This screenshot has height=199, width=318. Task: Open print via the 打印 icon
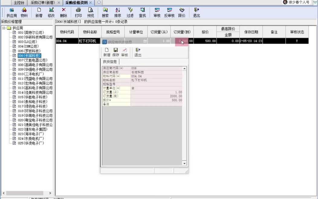78,12
